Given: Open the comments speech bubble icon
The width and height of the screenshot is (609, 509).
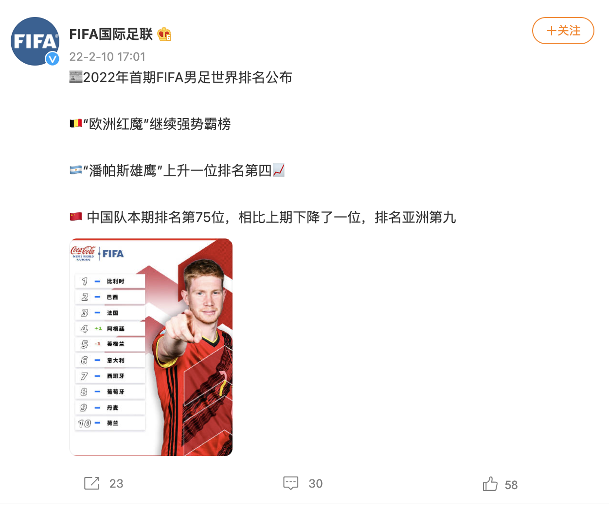Looking at the screenshot, I should pyautogui.click(x=291, y=483).
